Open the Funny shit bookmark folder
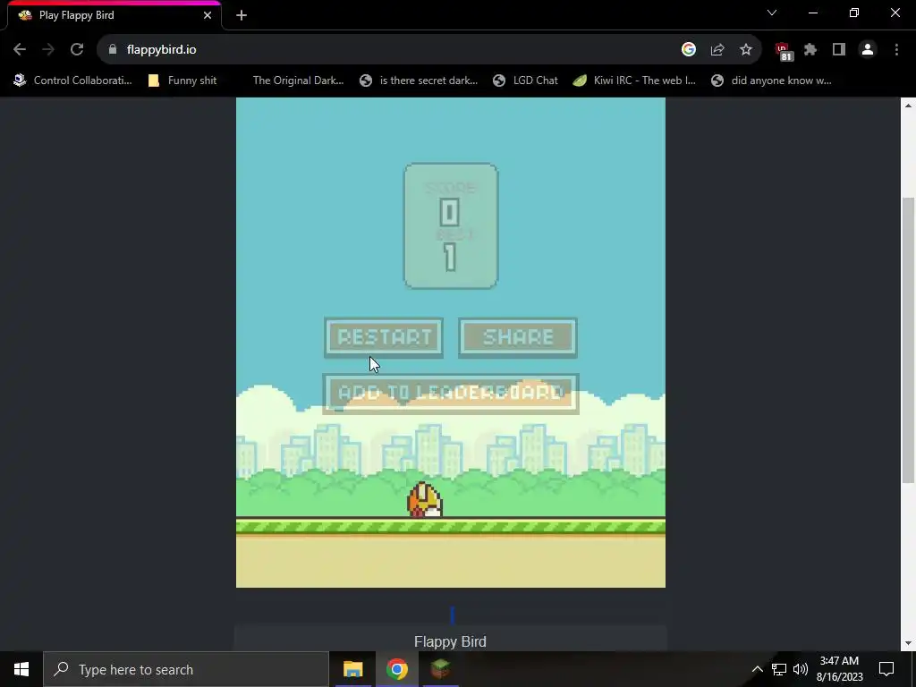 [182, 81]
